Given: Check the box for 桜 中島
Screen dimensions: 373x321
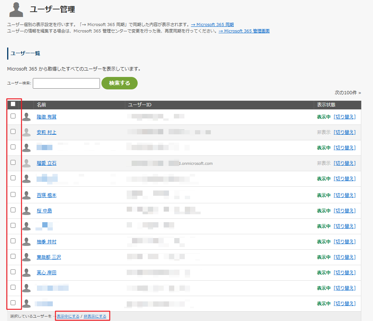Looking at the screenshot, I should tap(13, 210).
